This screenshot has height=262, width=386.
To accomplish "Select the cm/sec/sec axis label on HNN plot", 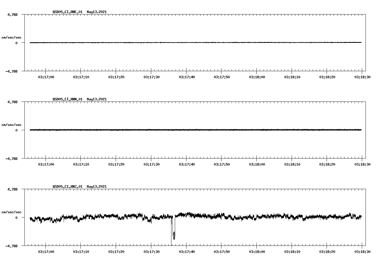I will tap(12, 124).
